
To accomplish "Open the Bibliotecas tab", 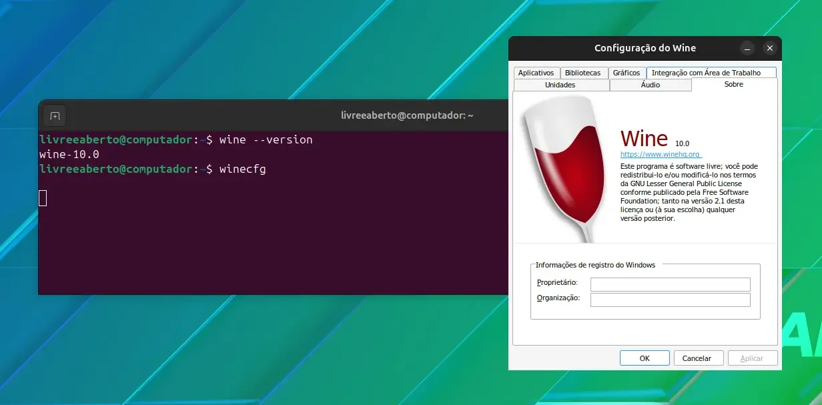I will click(x=582, y=73).
